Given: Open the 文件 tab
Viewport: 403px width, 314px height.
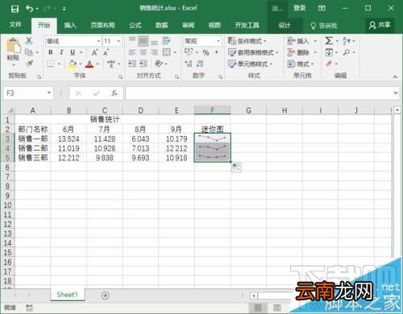Looking at the screenshot, I should 15,25.
